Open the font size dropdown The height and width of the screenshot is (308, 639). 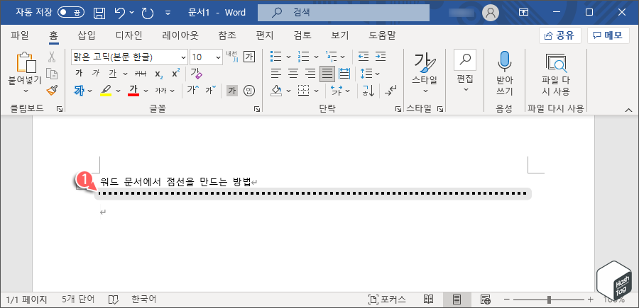click(x=219, y=57)
